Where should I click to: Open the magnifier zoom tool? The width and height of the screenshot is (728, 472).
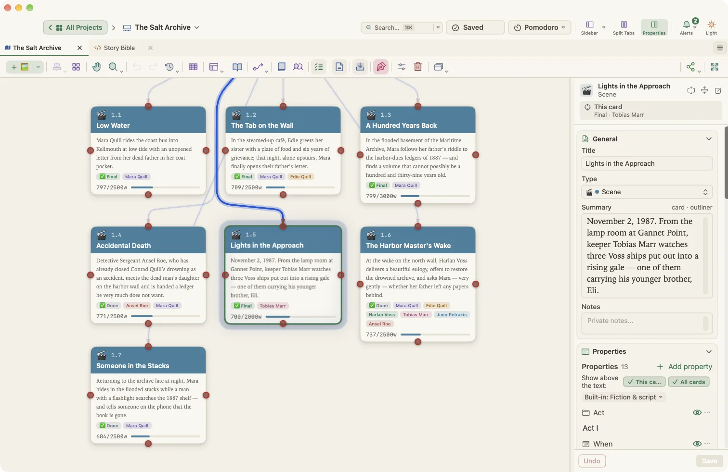[113, 67]
